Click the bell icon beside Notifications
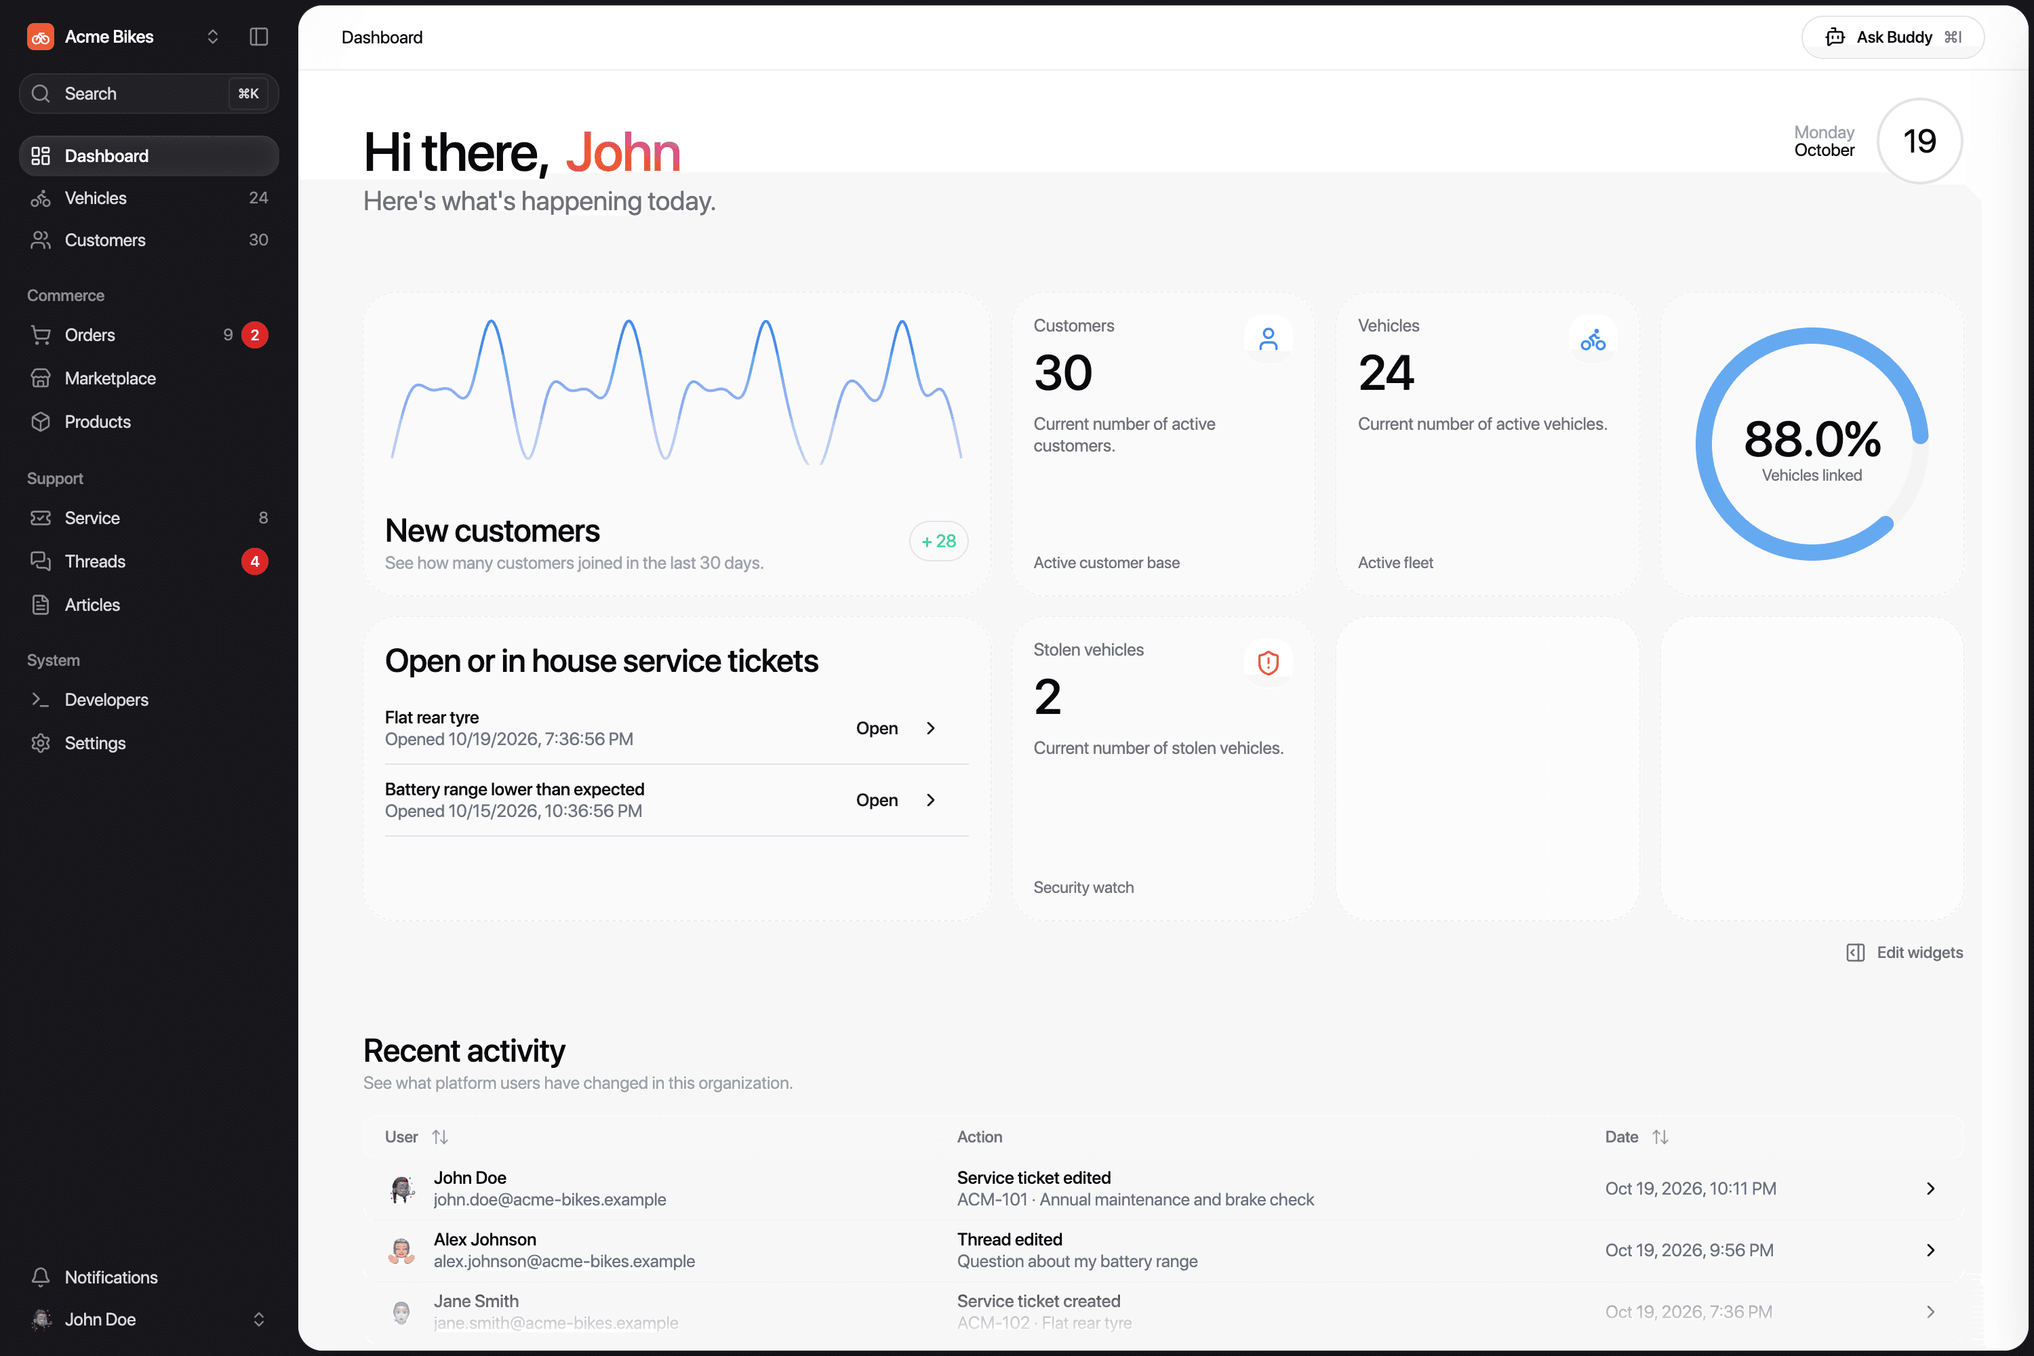 [x=41, y=1277]
